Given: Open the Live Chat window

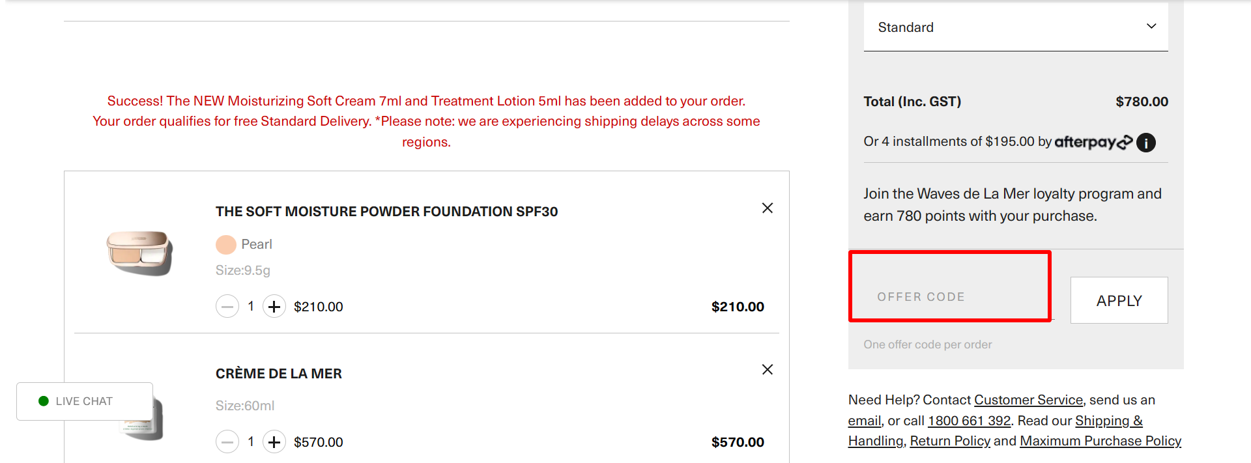Looking at the screenshot, I should (x=84, y=400).
